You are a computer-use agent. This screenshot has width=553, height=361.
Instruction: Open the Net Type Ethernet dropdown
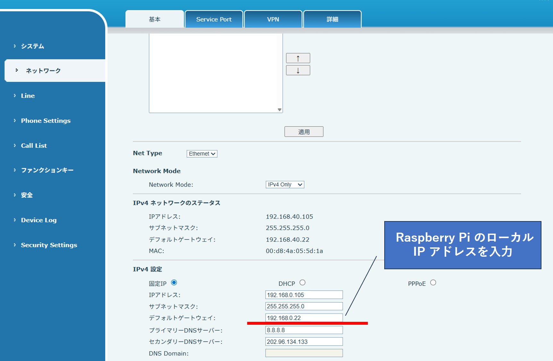click(202, 154)
